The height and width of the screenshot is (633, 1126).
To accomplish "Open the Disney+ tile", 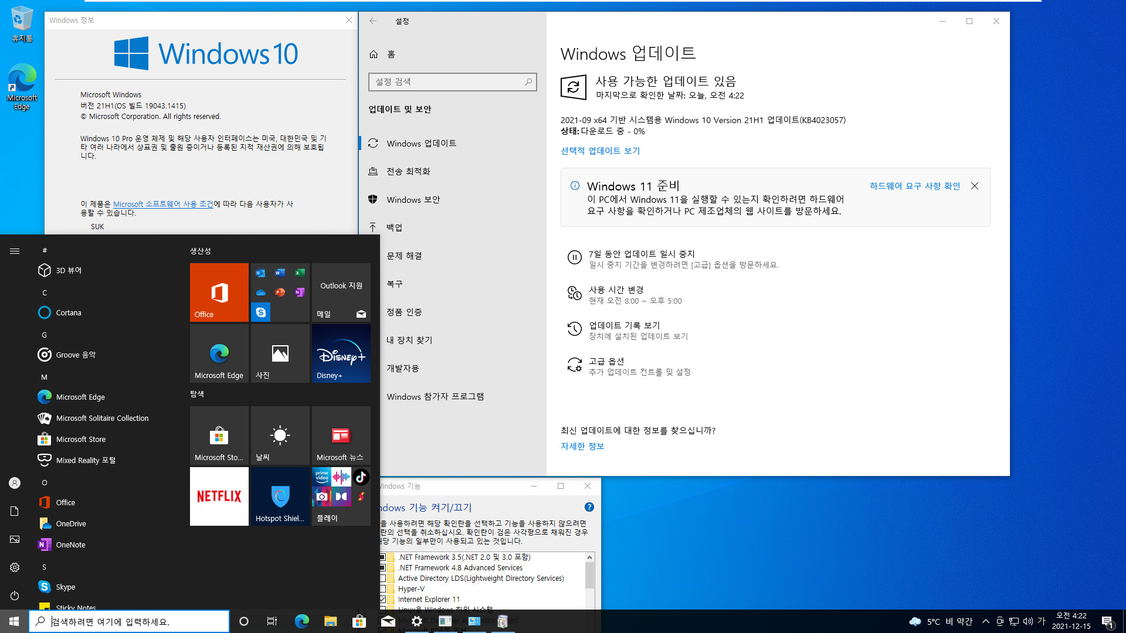I will tap(341, 353).
